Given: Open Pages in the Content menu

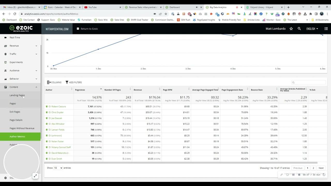Looking at the screenshot, I should pos(13,104).
